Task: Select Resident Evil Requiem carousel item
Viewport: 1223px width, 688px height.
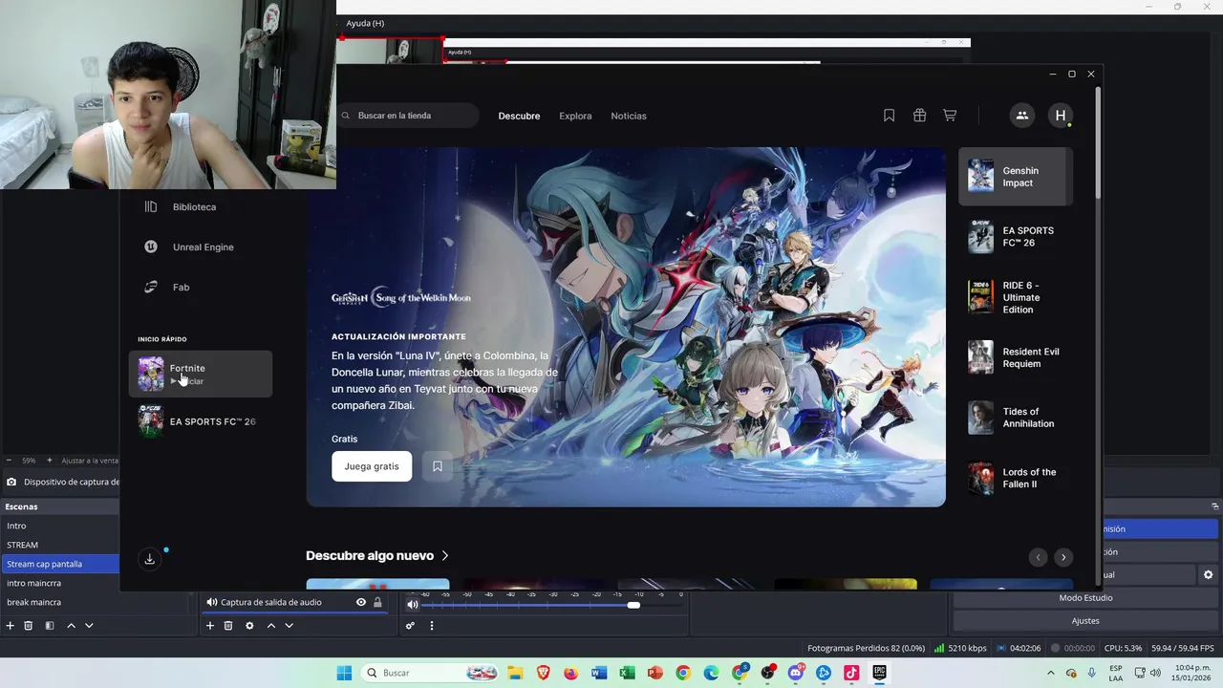Action: (x=1016, y=357)
